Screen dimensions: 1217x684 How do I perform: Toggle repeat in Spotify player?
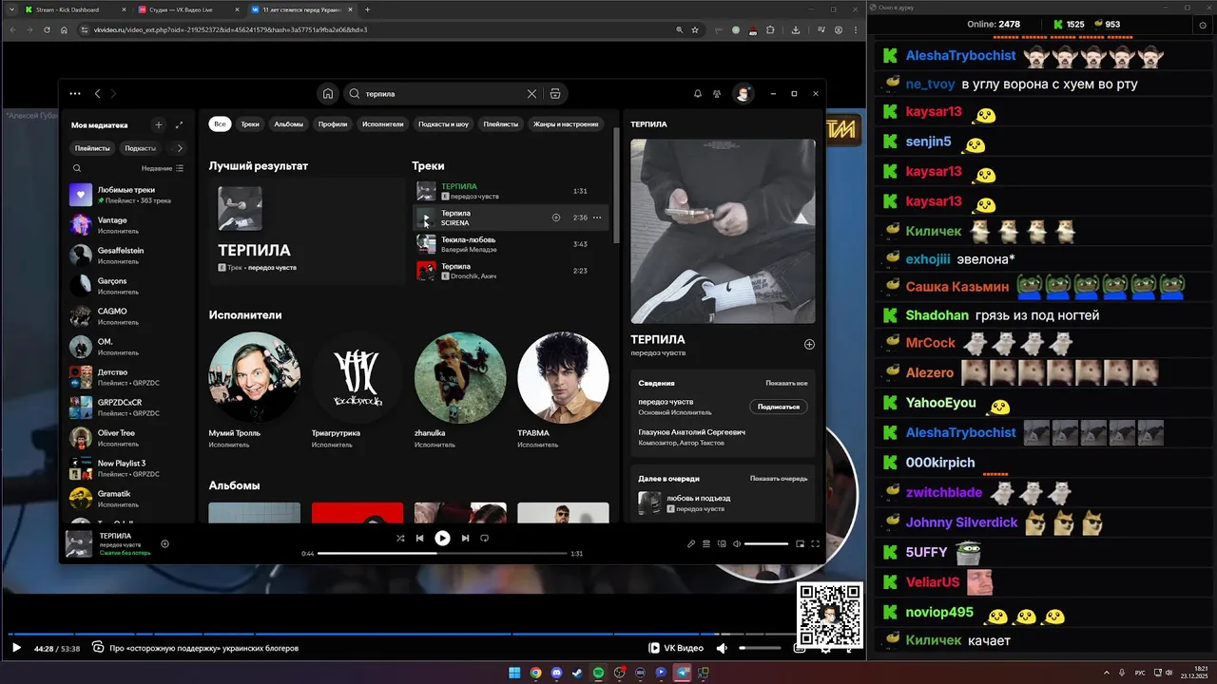[x=484, y=538]
